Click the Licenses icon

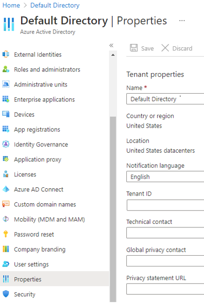[x=6, y=174]
